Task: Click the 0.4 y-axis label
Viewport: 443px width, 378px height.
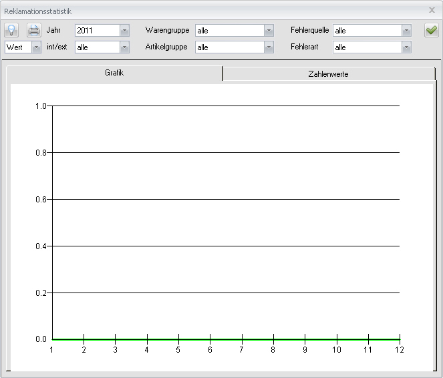Action: (41, 246)
